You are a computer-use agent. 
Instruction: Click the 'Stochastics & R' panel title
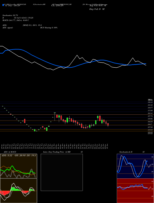click(126, 152)
